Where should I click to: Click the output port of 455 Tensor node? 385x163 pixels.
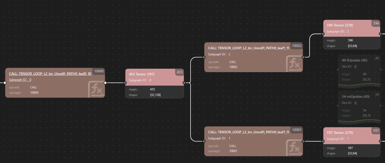184,83
